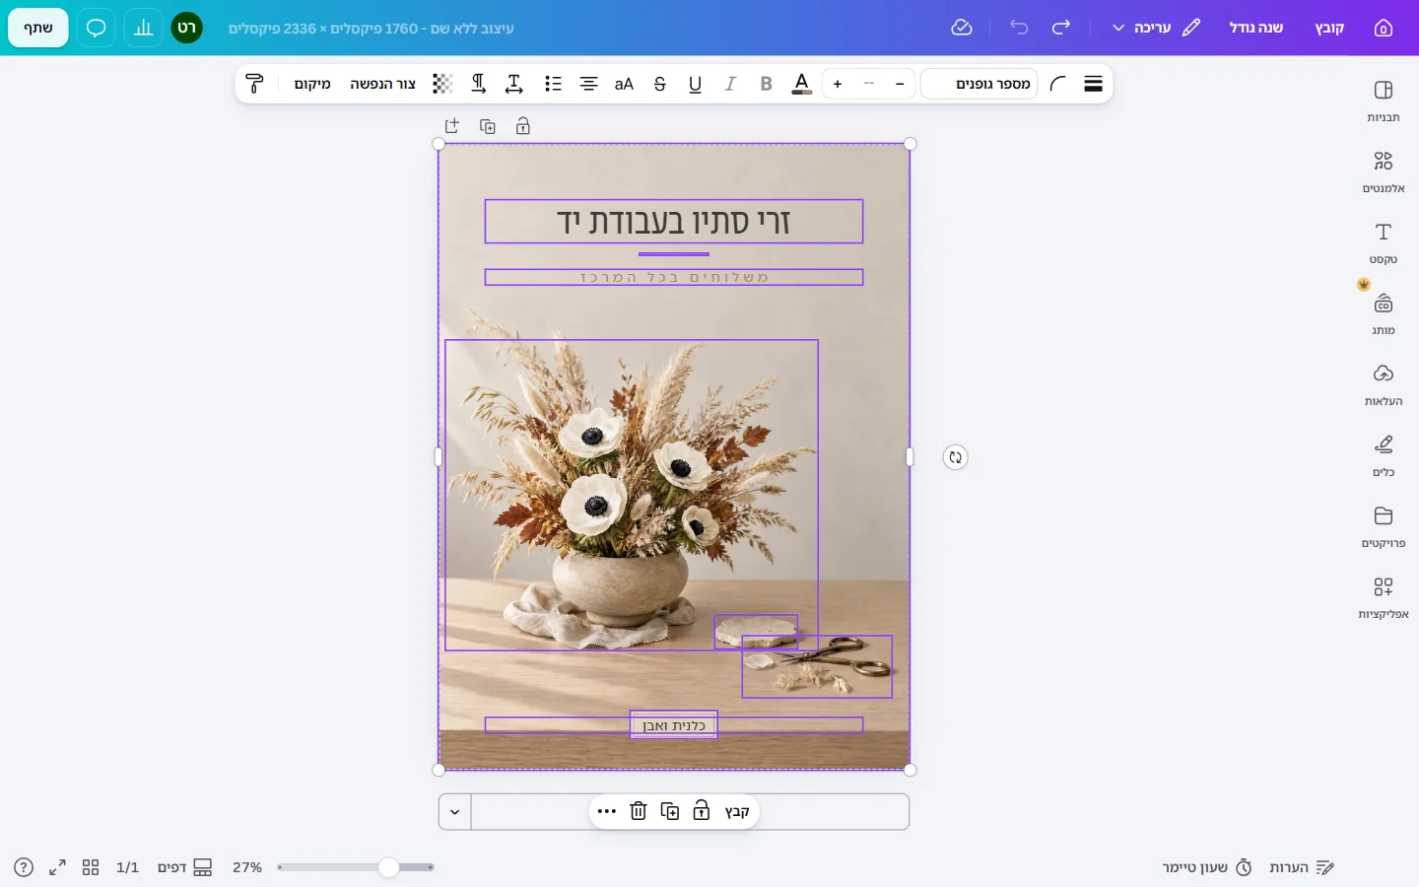Click the קבץ (Group) button
The height and width of the screenshot is (887, 1419).
(x=737, y=811)
